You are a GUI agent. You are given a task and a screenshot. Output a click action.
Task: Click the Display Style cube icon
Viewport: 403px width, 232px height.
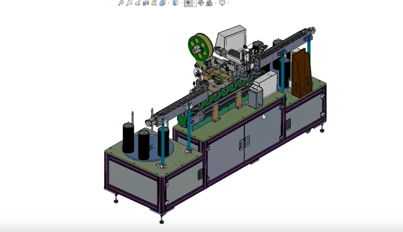click(176, 3)
